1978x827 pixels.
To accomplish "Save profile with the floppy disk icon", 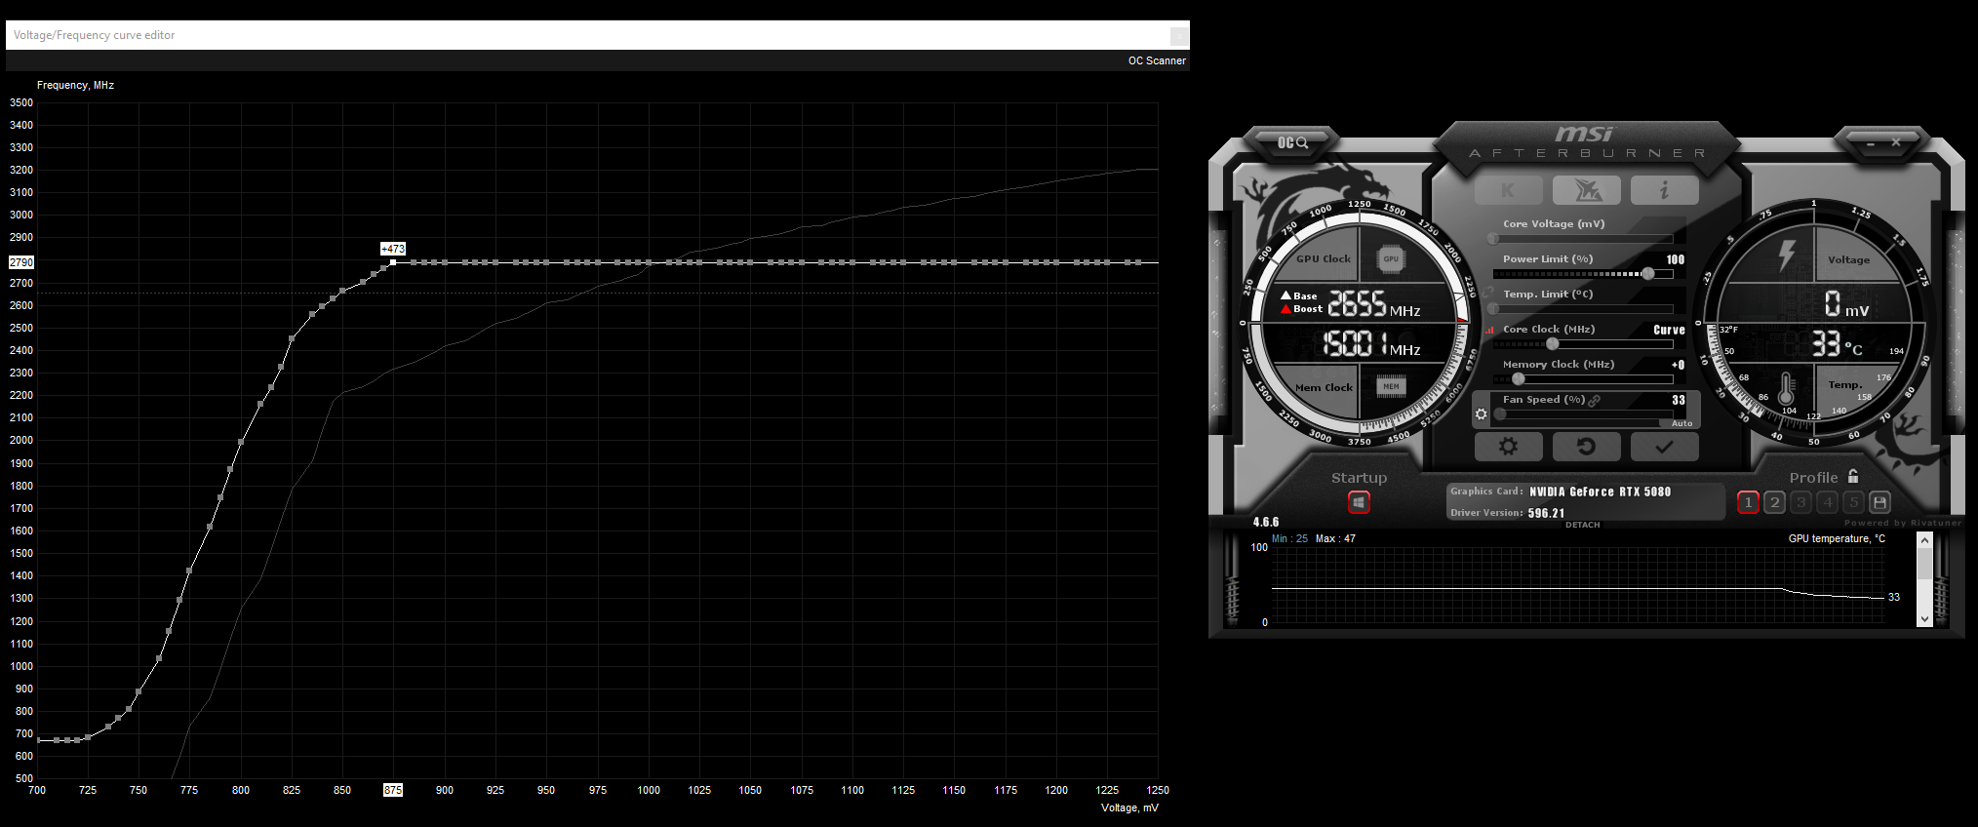I will tap(1880, 502).
